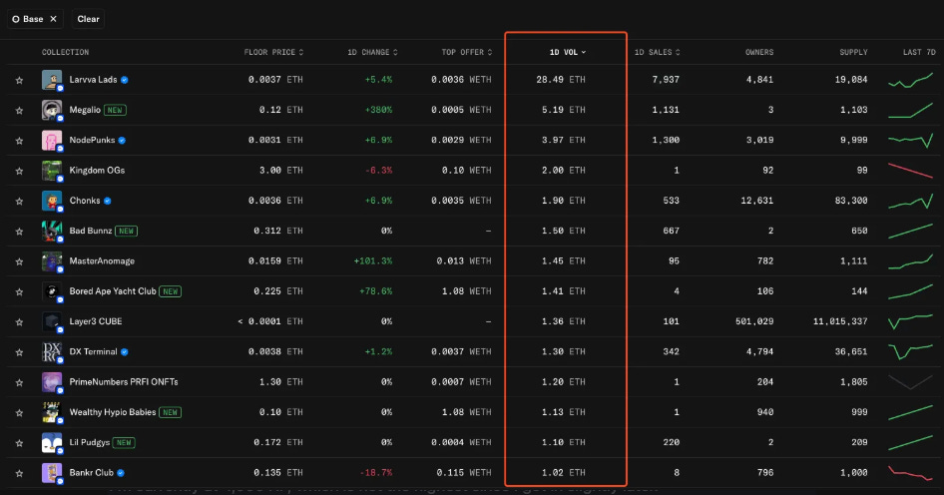The image size is (944, 495).
Task: Select Kingdom OGs 3.00 ETH floor
Action: pyautogui.click(x=281, y=171)
